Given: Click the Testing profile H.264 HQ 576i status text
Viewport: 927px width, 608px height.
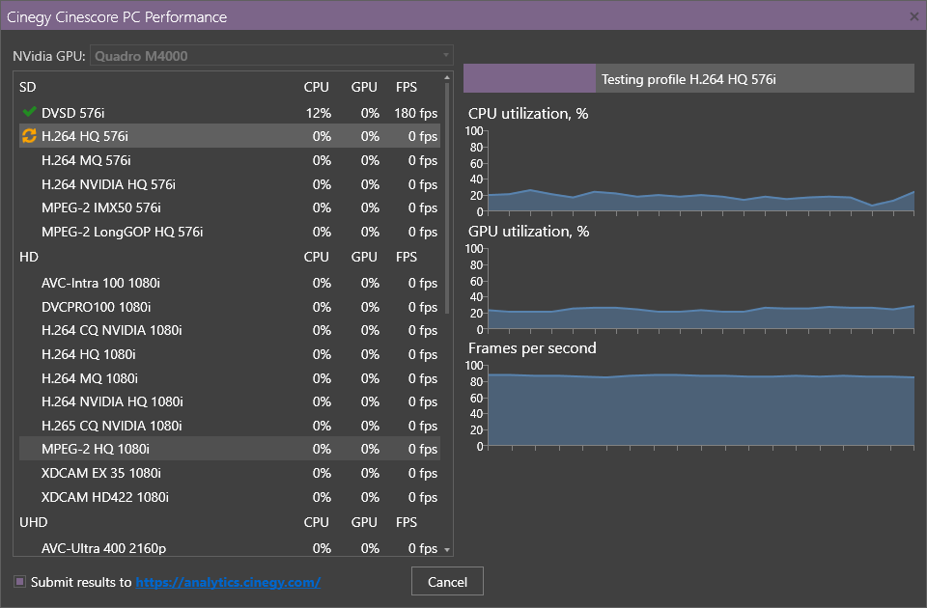Looking at the screenshot, I should [688, 79].
